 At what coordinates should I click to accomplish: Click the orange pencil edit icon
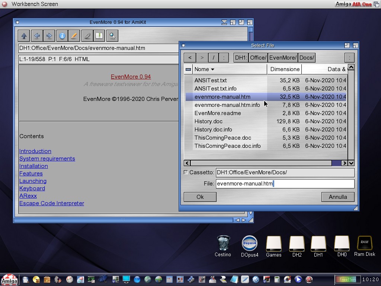click(x=74, y=36)
